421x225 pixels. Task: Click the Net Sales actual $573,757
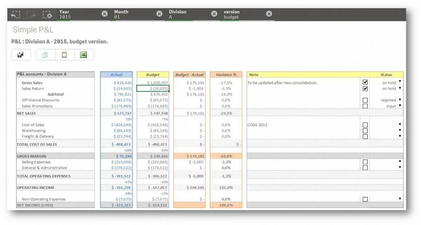123,113
